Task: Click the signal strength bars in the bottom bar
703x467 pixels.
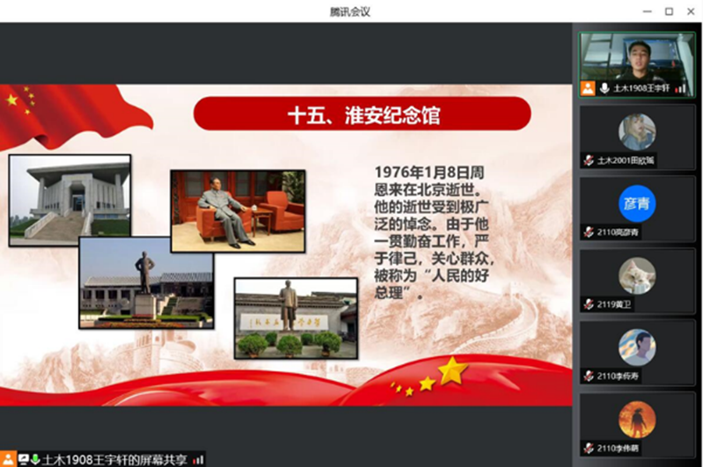Action: [199, 459]
